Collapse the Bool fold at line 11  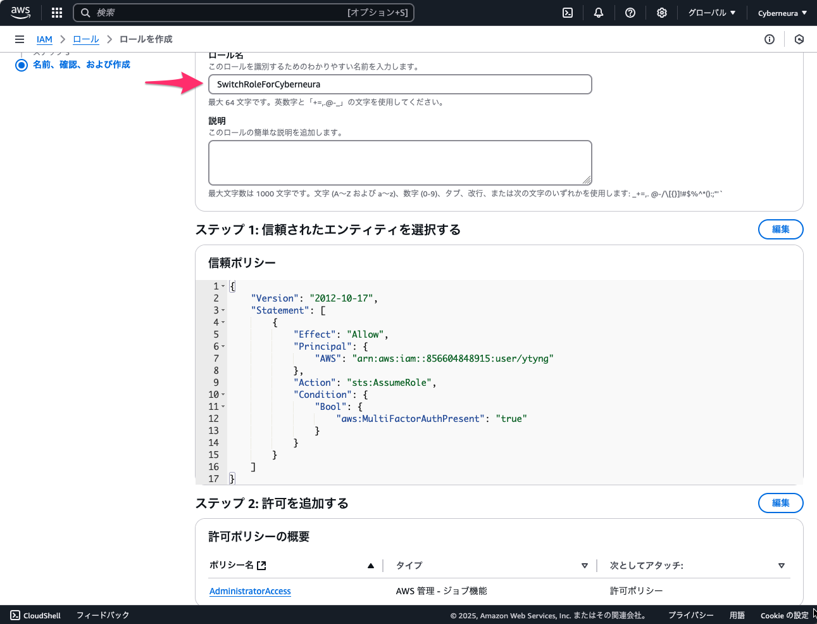coord(223,407)
